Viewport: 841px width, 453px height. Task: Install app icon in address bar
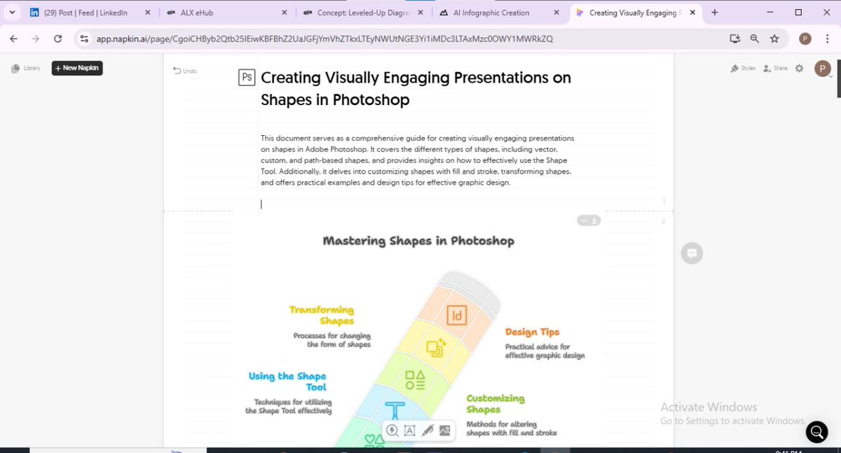(x=734, y=39)
